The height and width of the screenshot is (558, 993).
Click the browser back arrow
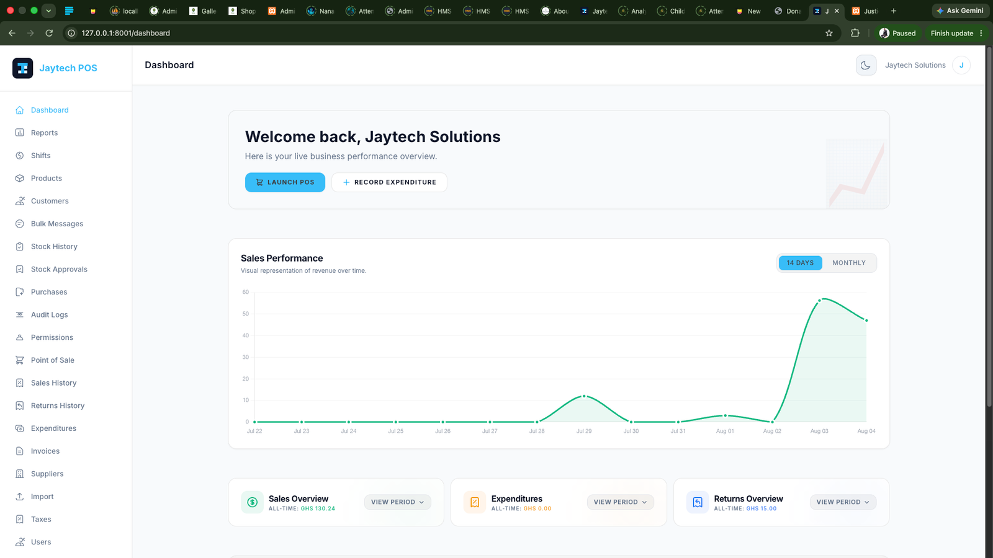click(x=12, y=33)
